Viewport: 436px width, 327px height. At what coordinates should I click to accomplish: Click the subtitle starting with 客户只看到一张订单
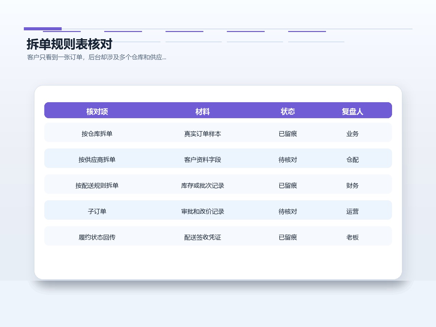[x=97, y=57]
